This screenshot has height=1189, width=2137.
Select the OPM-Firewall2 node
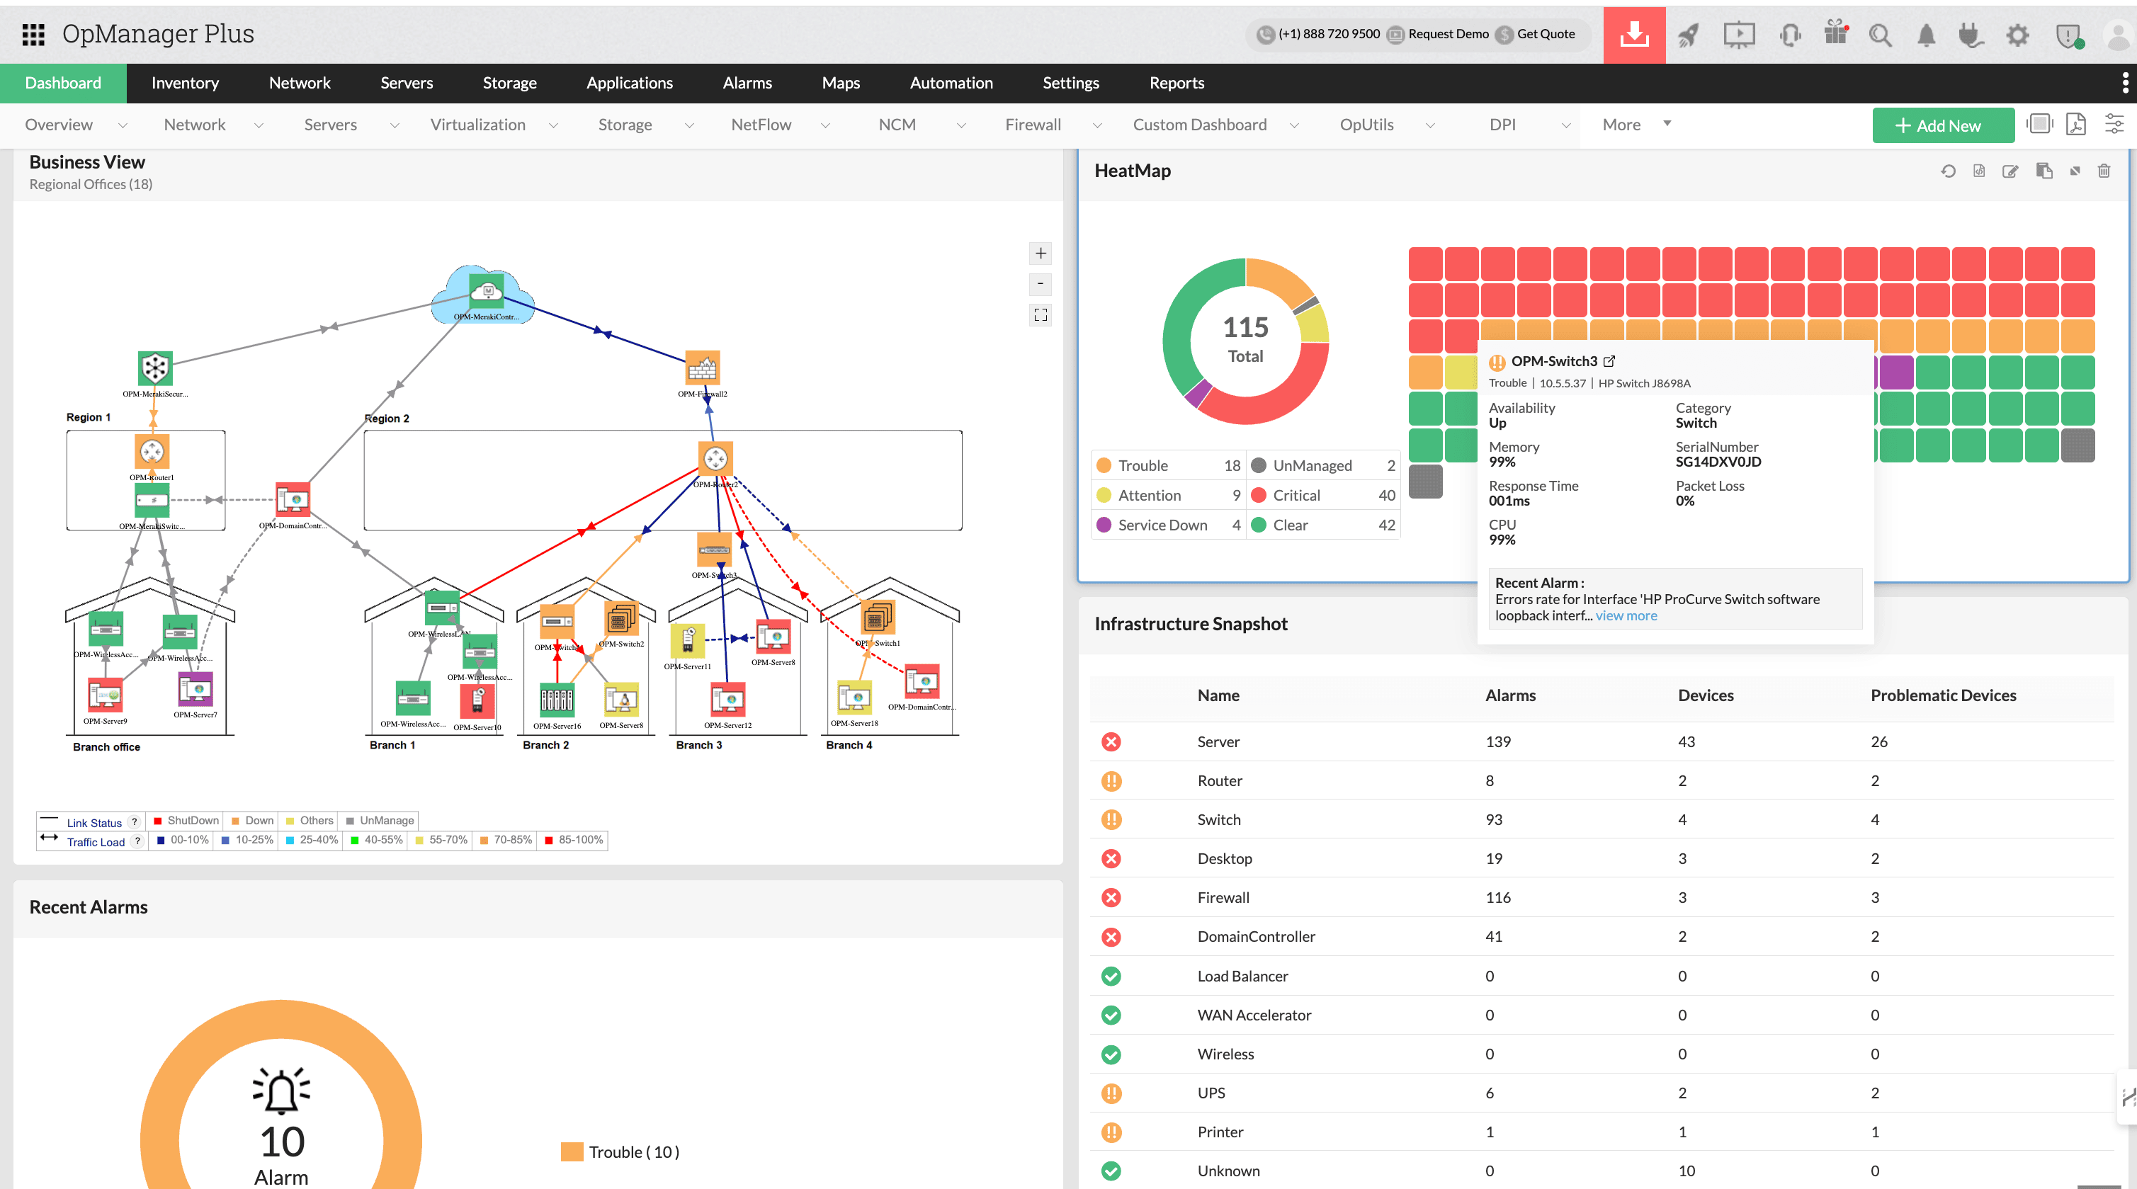click(x=703, y=368)
